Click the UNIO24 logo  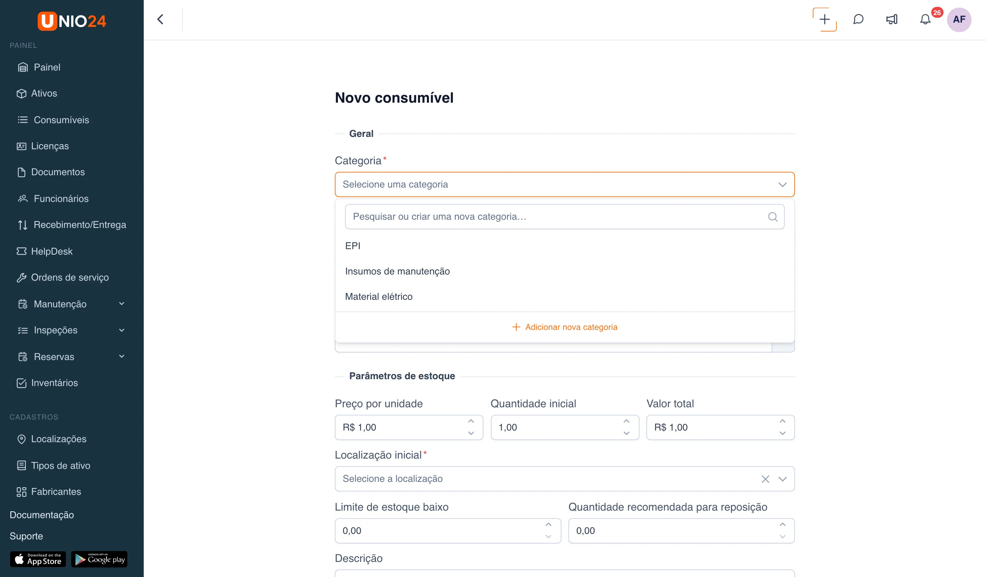pyautogui.click(x=72, y=21)
